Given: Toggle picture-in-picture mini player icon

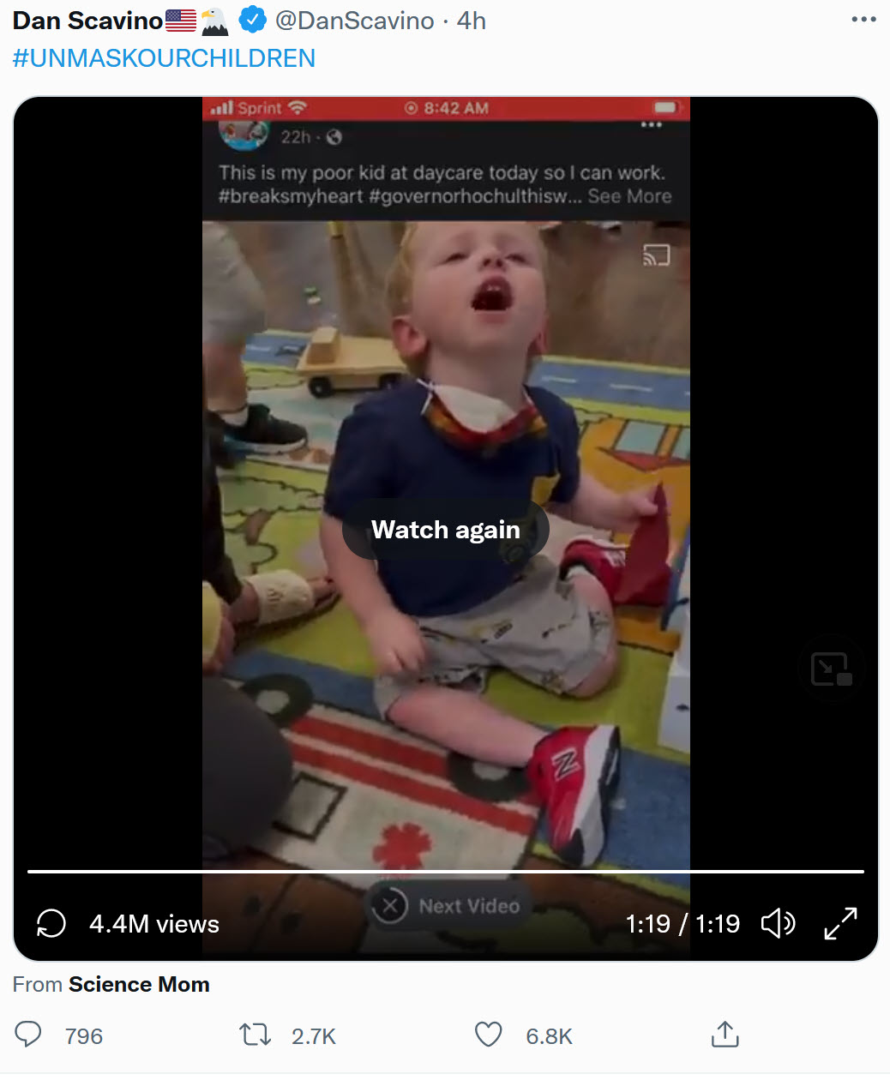Looking at the screenshot, I should tap(831, 669).
